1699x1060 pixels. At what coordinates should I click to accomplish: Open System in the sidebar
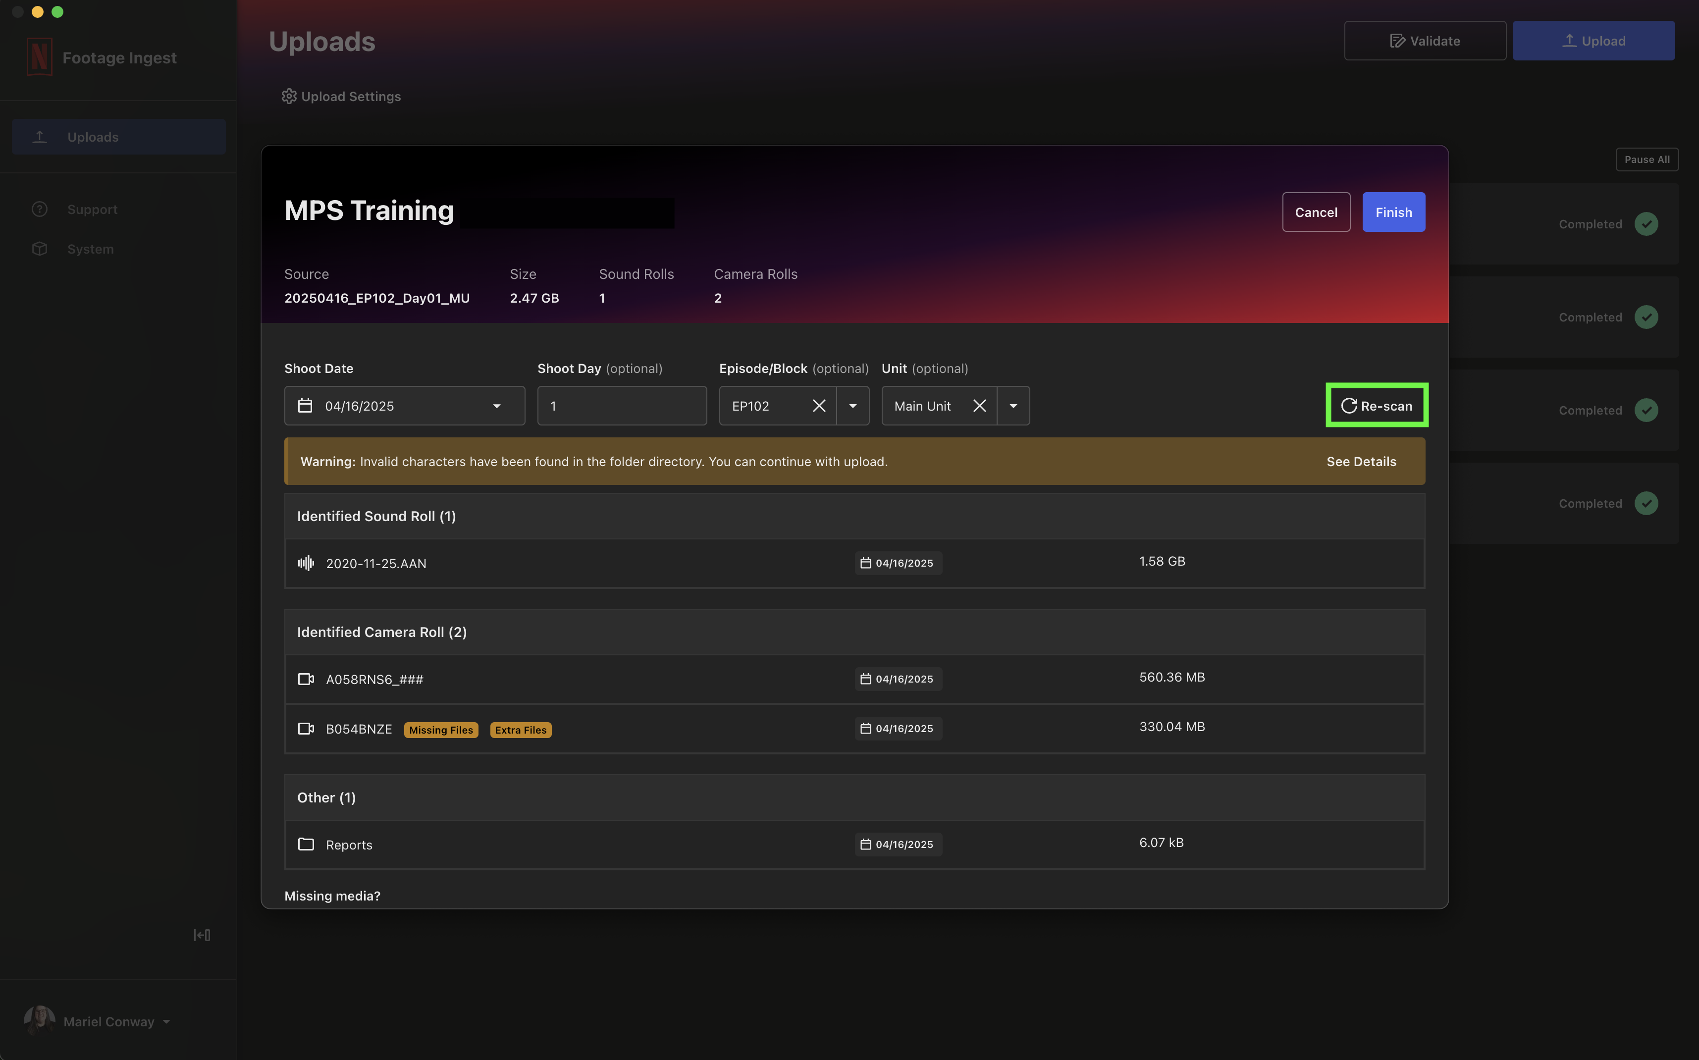pos(91,249)
